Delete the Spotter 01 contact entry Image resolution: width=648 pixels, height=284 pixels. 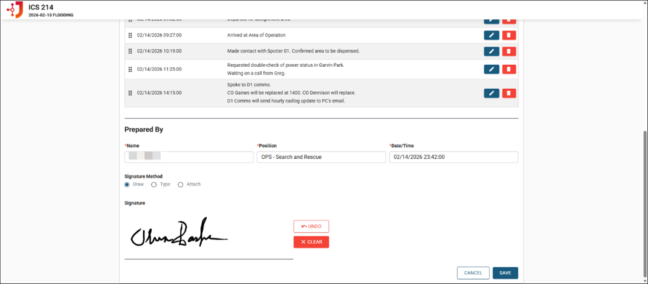click(509, 51)
